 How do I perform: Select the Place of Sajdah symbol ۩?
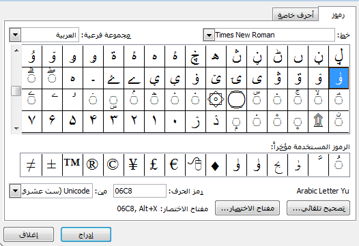(318, 121)
